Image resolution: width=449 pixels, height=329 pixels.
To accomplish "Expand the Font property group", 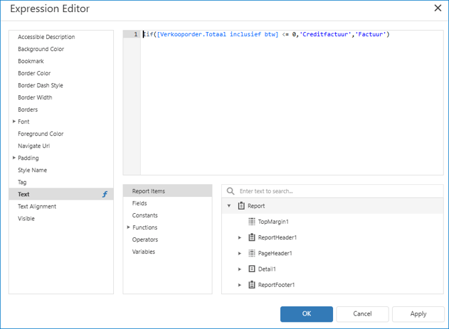I will (x=14, y=121).
